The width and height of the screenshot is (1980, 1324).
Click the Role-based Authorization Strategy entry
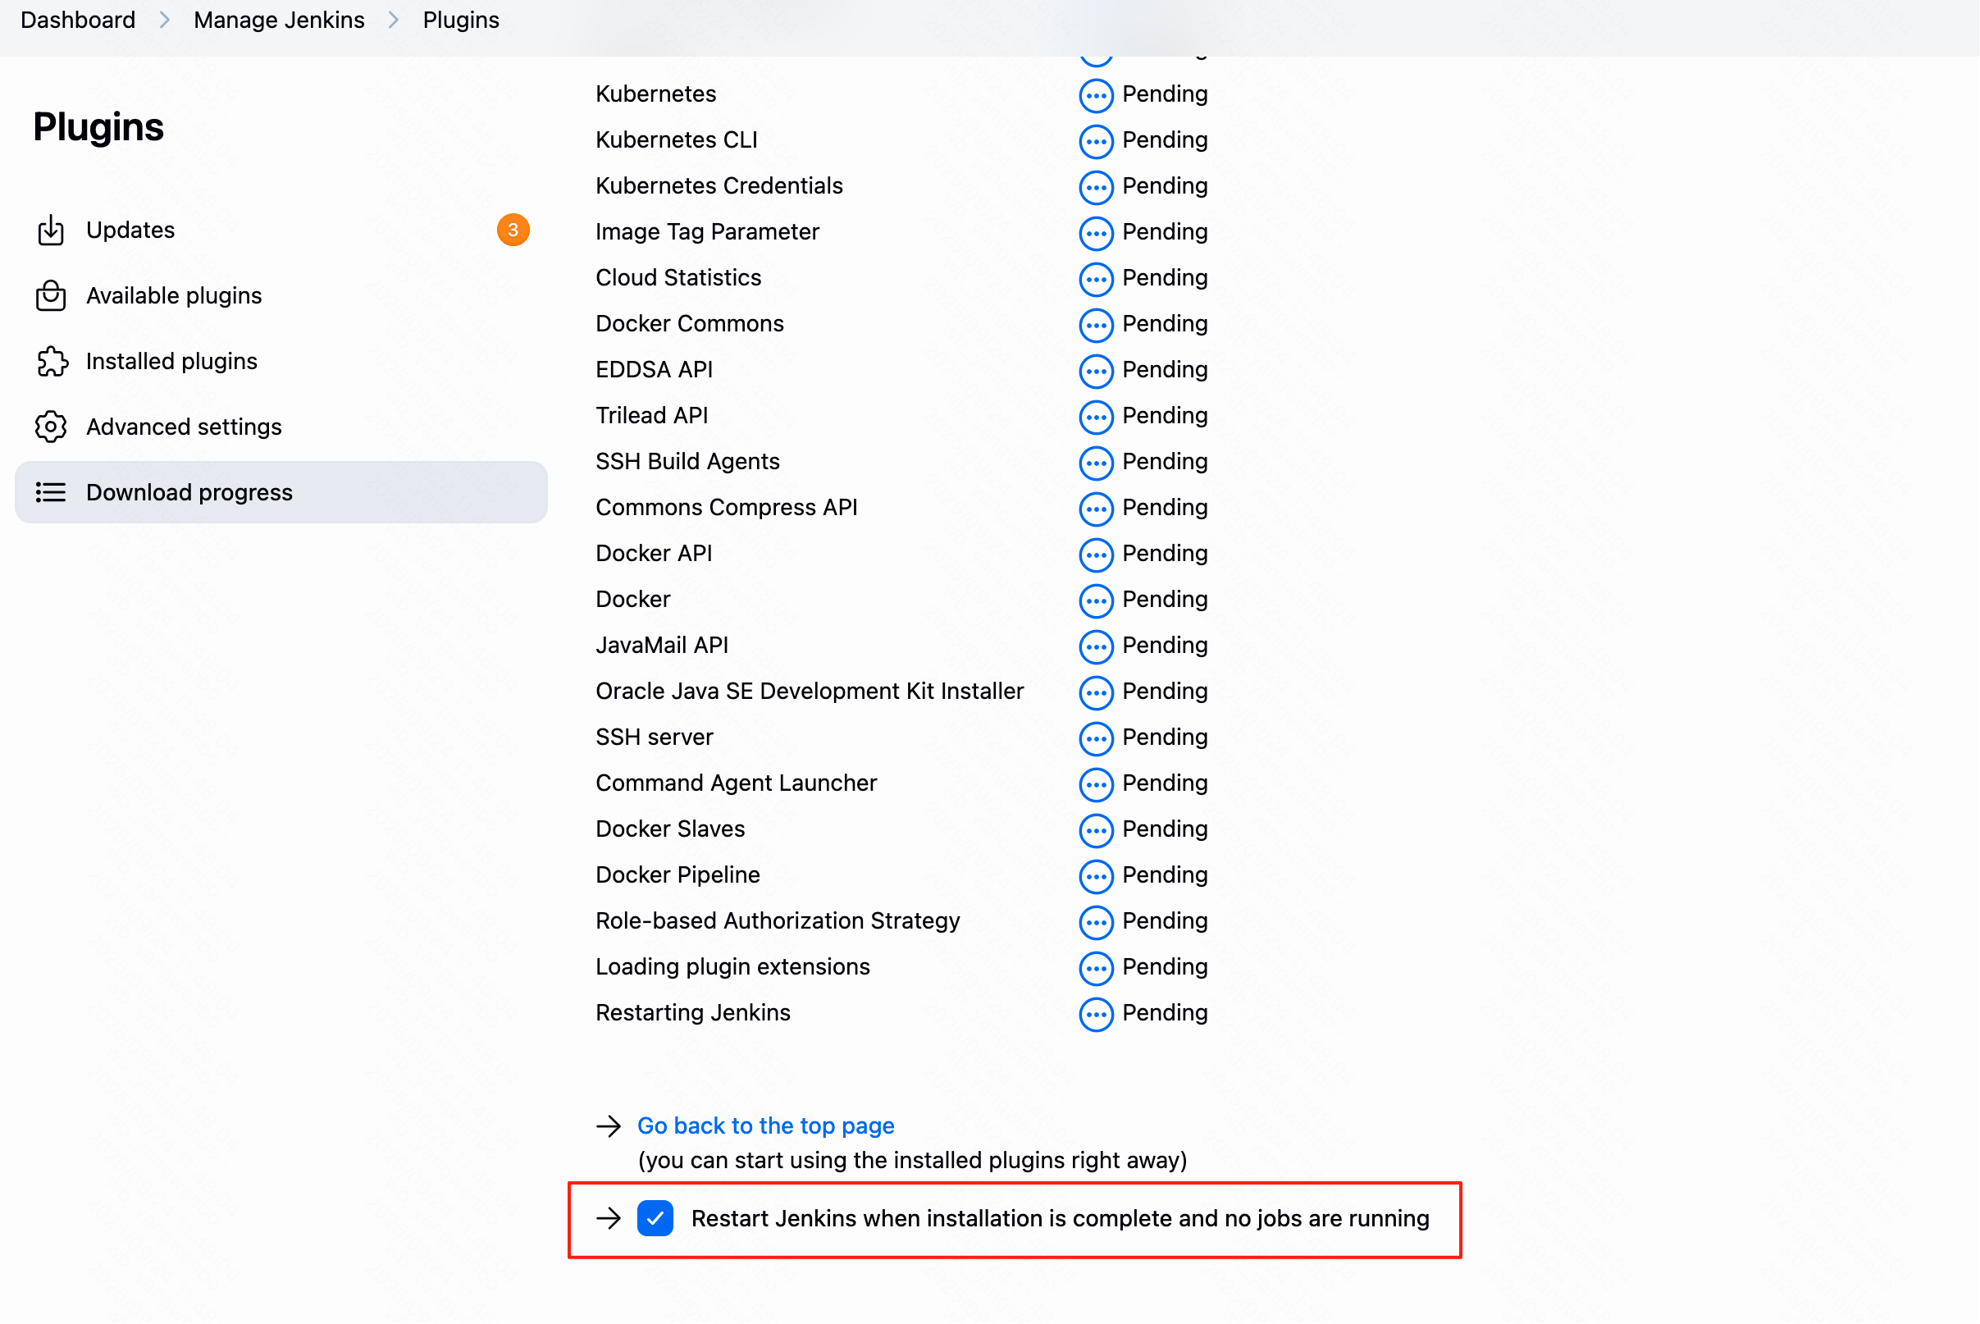tap(777, 920)
